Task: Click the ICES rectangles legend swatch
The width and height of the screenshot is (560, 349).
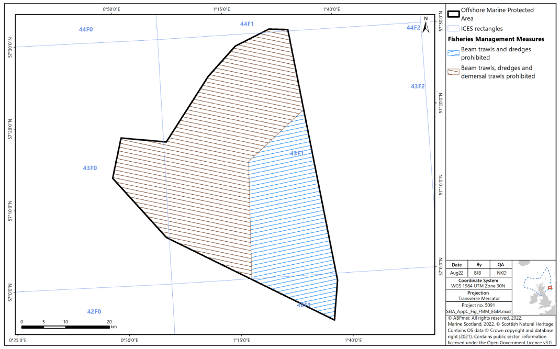Action: tap(452, 28)
